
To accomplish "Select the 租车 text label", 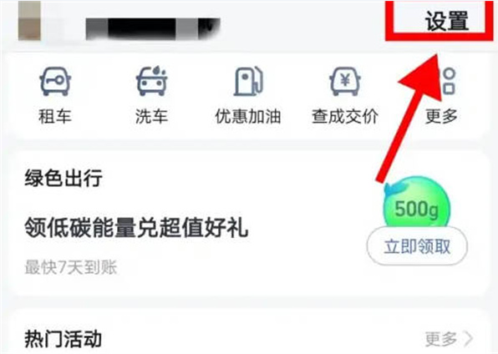I will 55,116.
